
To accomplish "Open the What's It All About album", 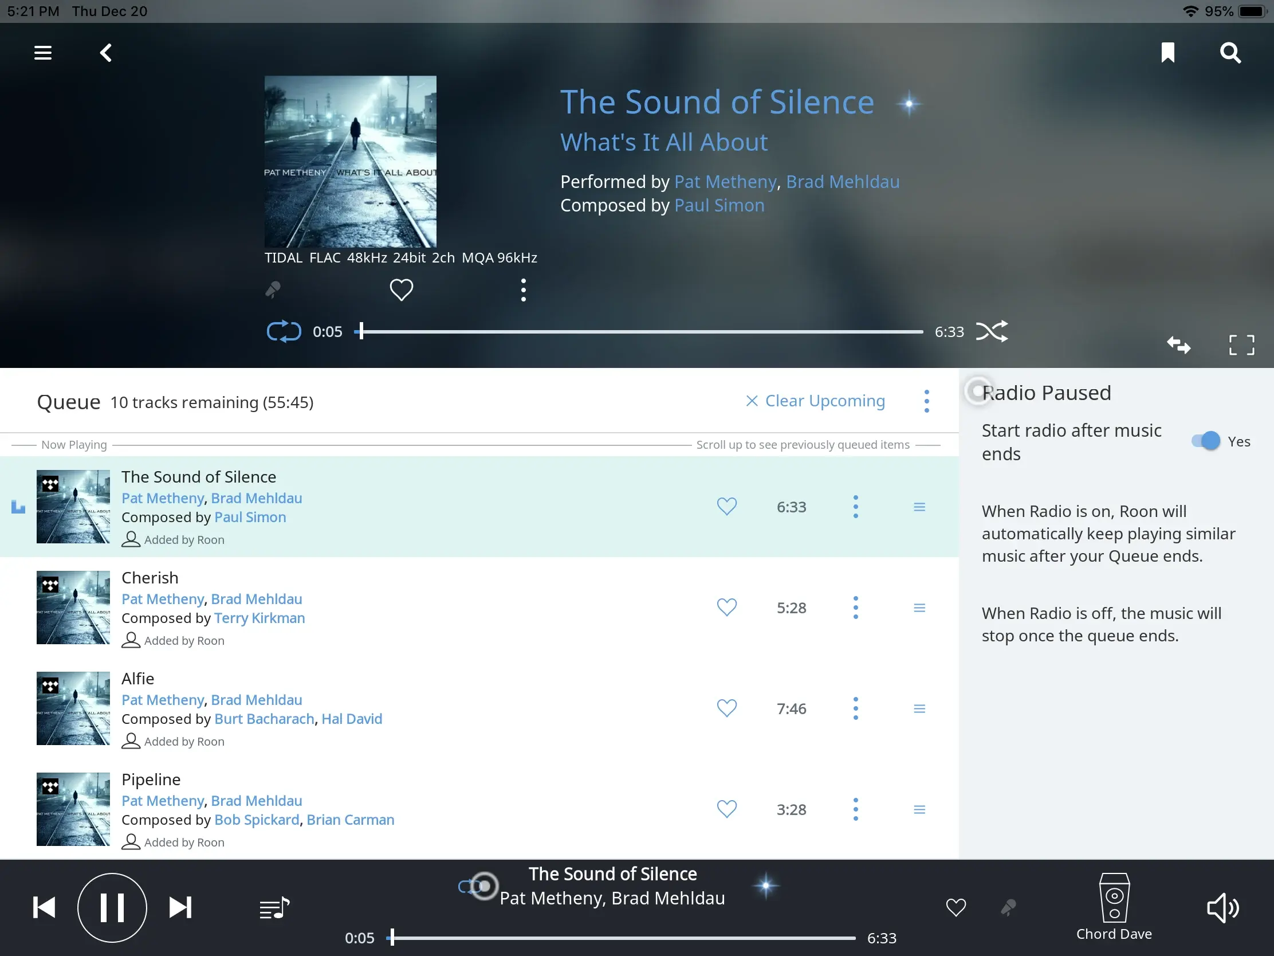I will coord(664,142).
